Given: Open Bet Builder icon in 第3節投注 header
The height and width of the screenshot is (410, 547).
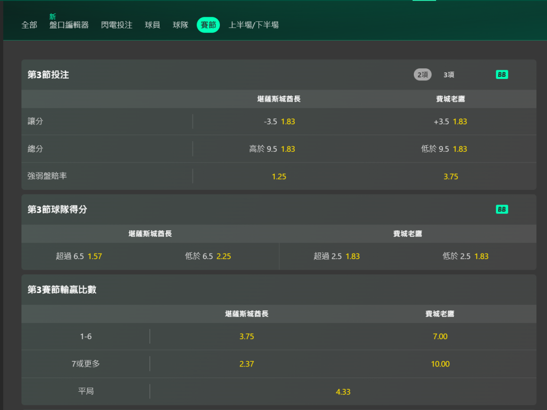Looking at the screenshot, I should tap(501, 74).
